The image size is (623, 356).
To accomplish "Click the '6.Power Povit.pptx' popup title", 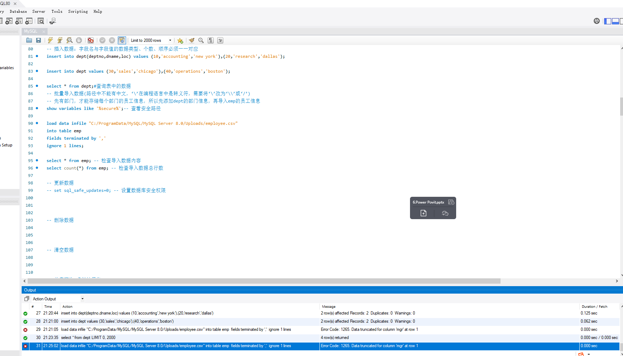I will [428, 202].
